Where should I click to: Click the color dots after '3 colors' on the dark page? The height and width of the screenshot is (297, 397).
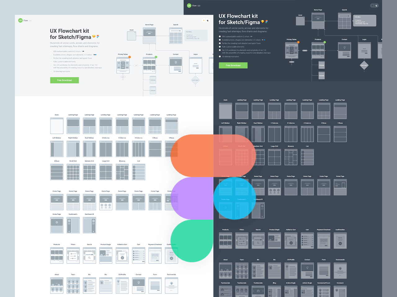[x=263, y=40]
